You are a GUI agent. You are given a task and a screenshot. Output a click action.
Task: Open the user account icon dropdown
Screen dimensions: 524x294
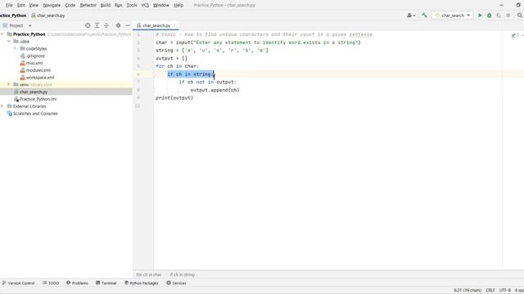(x=411, y=16)
